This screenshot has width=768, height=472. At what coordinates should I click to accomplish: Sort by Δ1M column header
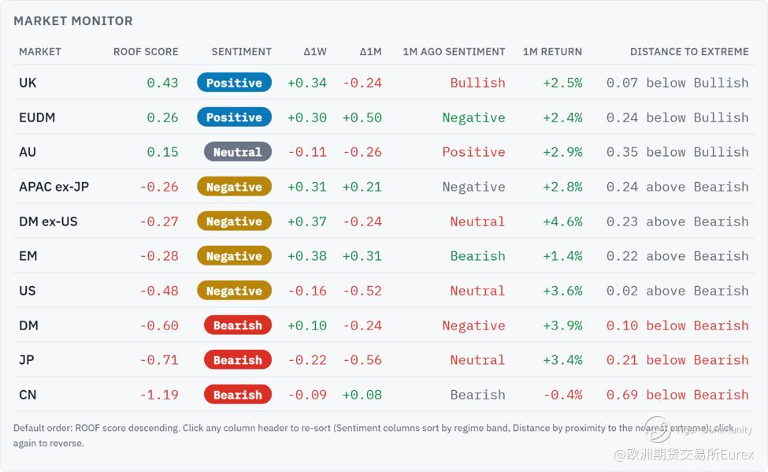370,52
